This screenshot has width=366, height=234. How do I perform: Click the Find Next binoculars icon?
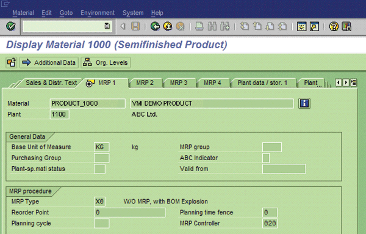click(224, 26)
